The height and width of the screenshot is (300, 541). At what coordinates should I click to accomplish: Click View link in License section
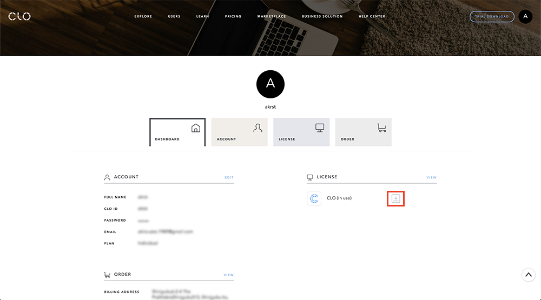[431, 178]
